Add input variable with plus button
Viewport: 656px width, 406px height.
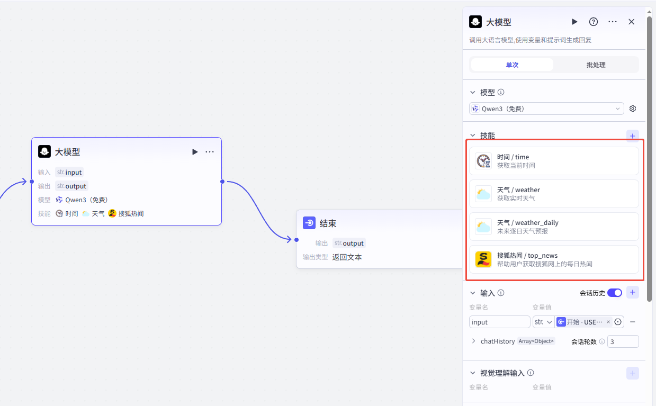[x=632, y=292]
